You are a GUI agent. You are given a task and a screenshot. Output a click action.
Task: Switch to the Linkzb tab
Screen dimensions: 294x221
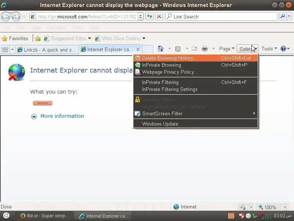(47, 50)
